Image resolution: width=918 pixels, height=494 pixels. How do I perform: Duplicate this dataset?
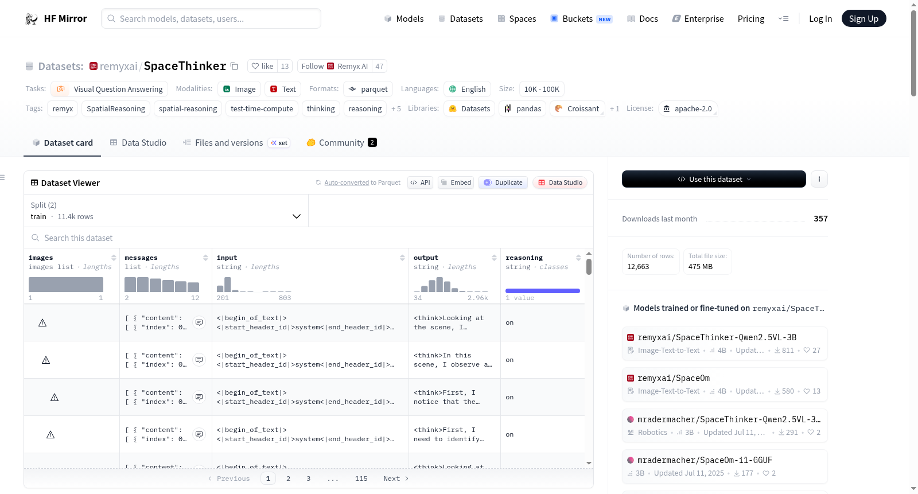tap(503, 182)
